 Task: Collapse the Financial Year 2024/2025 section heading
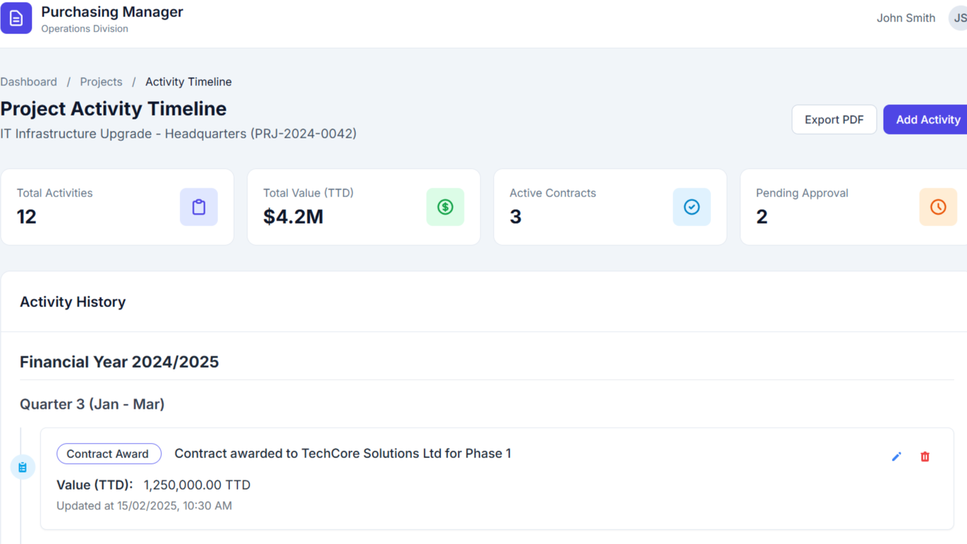pos(119,361)
